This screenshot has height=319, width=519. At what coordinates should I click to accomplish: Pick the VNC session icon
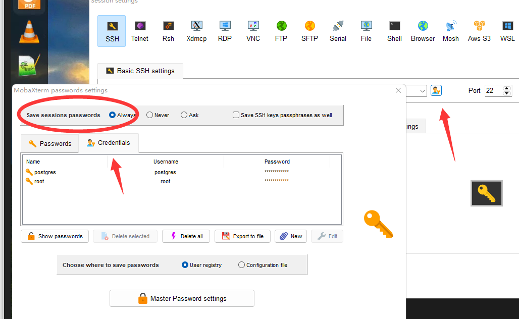pyautogui.click(x=253, y=31)
